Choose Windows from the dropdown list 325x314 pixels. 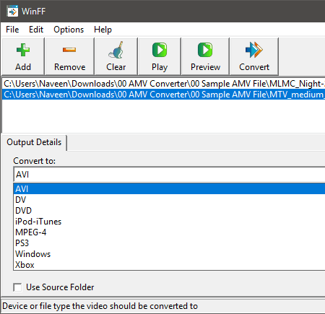(169, 254)
